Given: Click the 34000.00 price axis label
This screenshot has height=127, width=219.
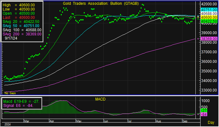Looking at the screenshot, I should pos(209,80).
